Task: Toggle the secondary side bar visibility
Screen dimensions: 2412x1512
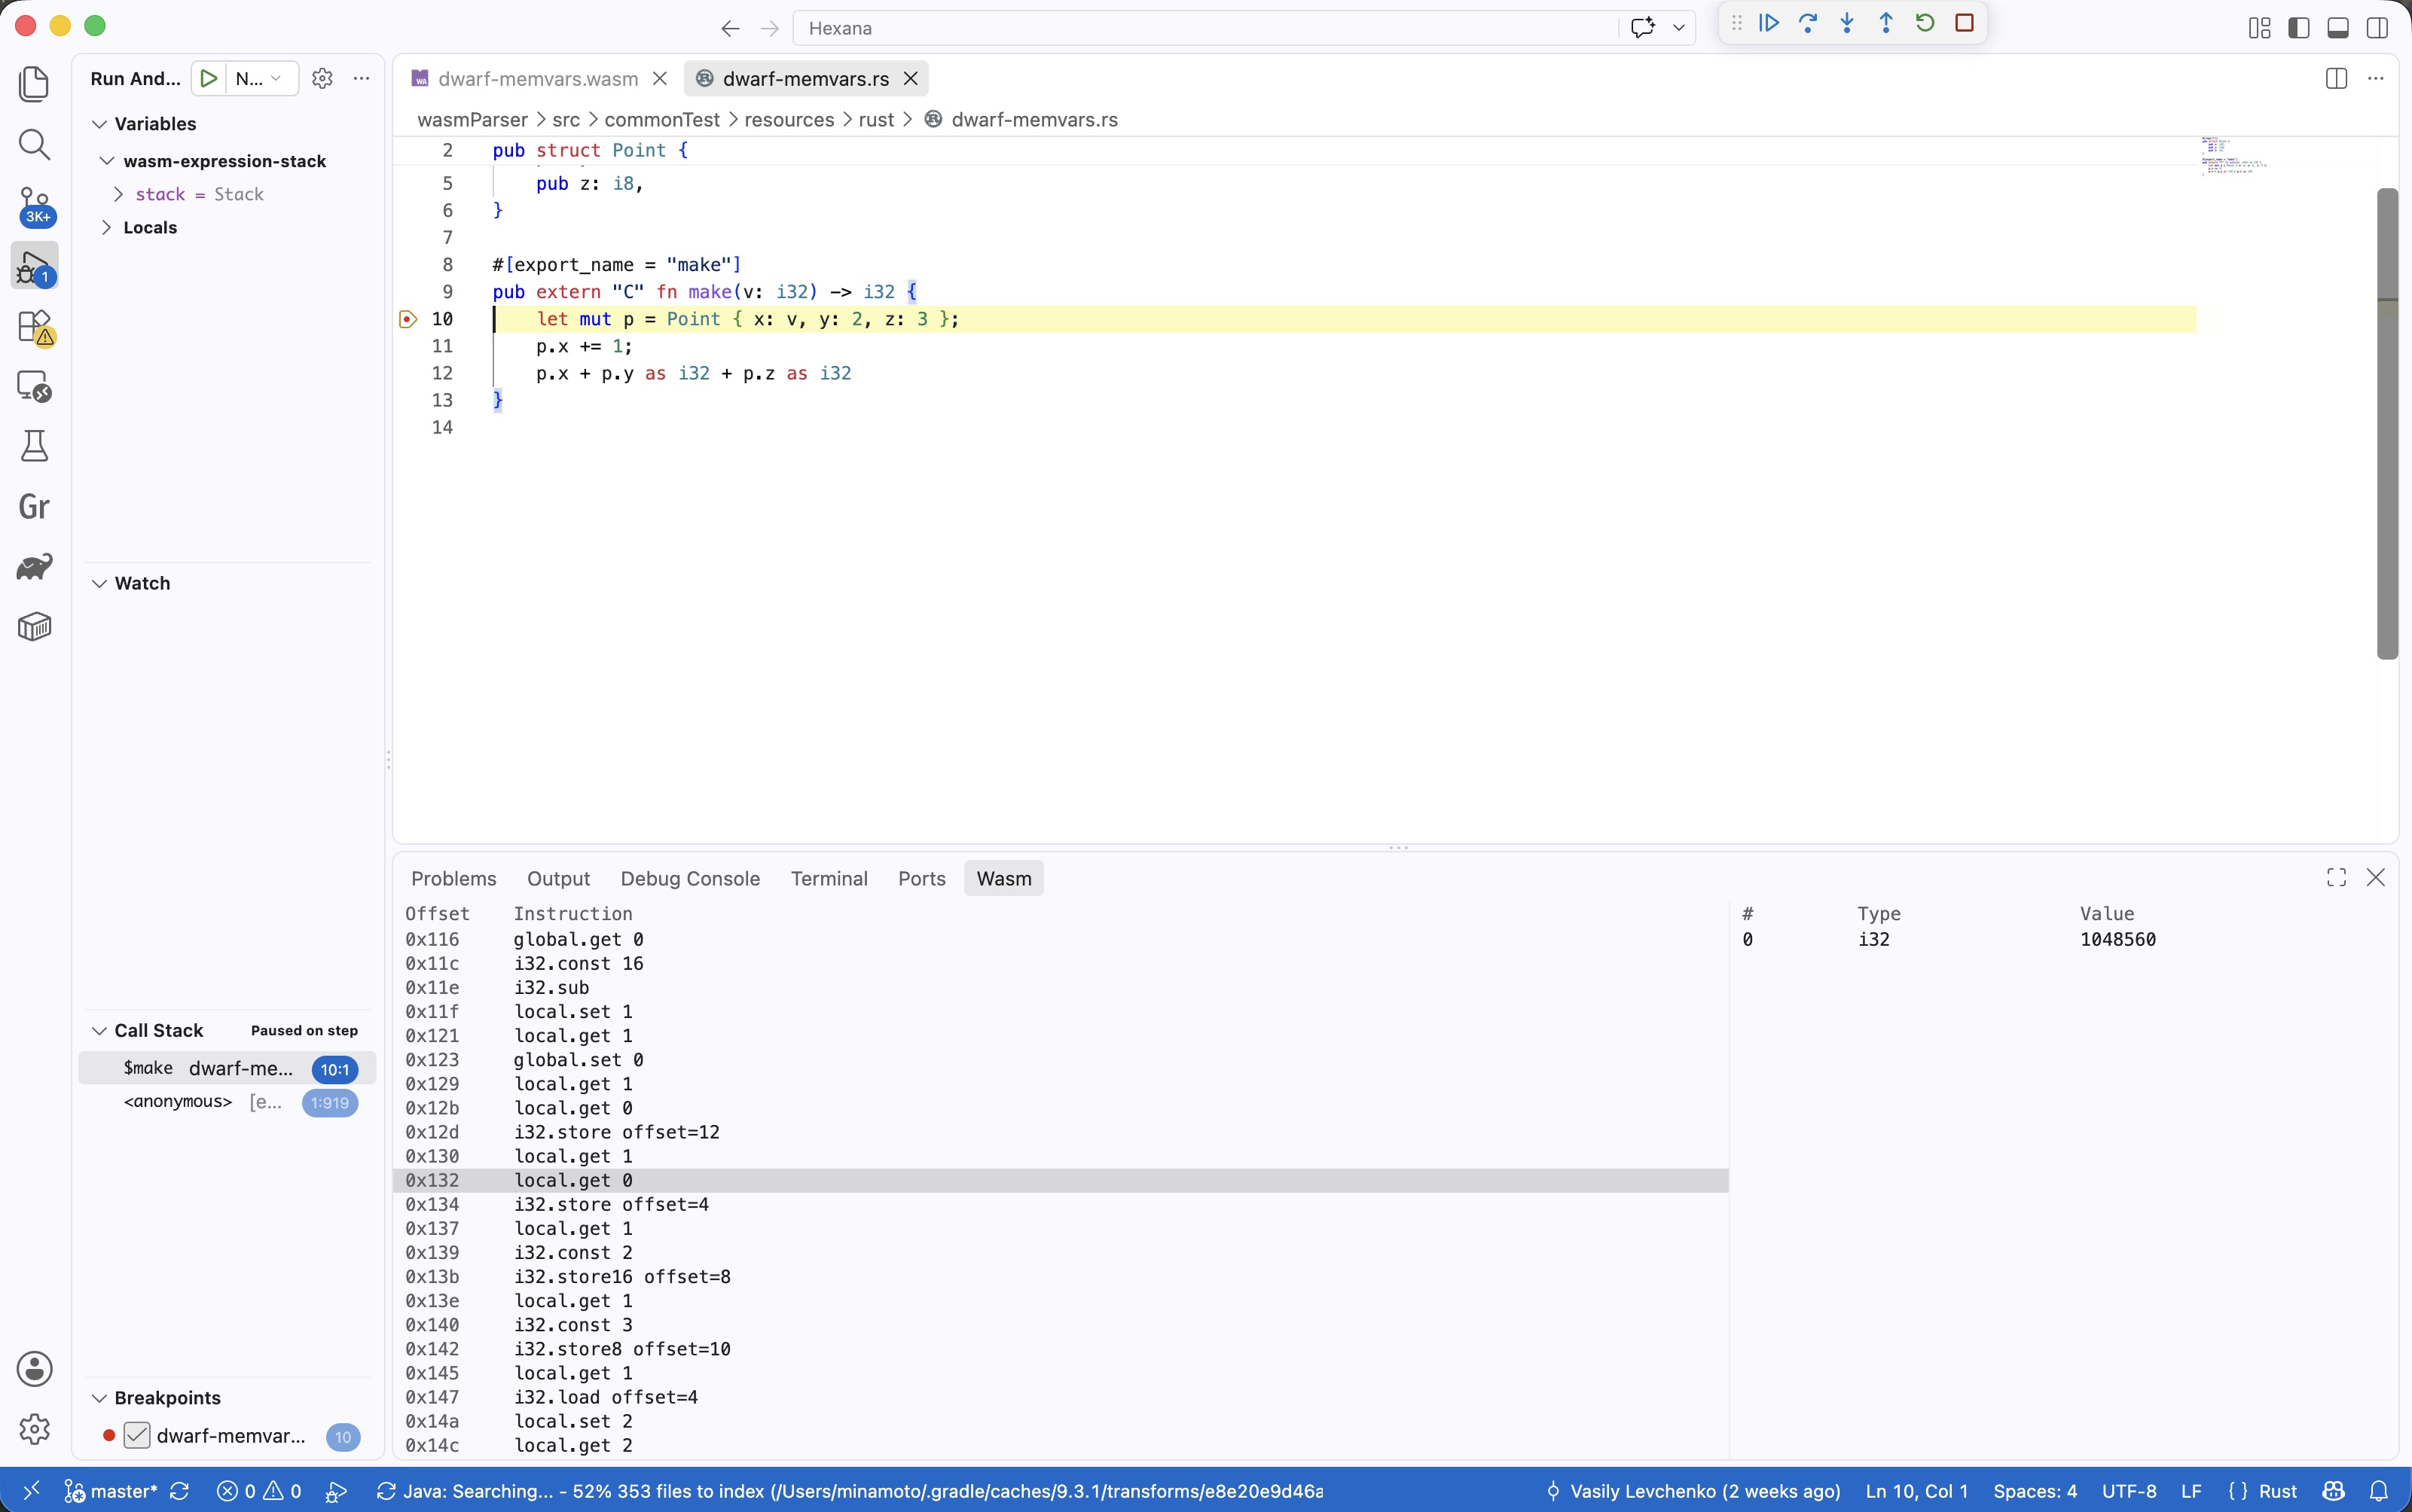Action: click(x=2378, y=28)
